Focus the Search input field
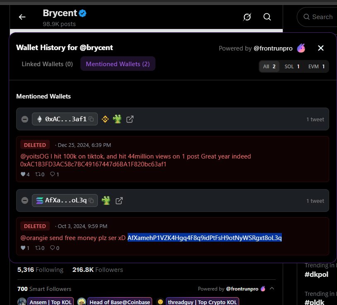 click(x=317, y=17)
